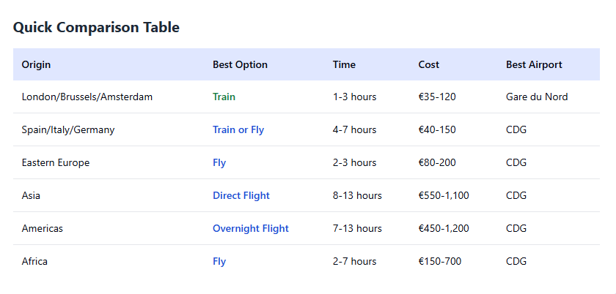
Task: Select the Best Option column header
Action: (x=240, y=64)
